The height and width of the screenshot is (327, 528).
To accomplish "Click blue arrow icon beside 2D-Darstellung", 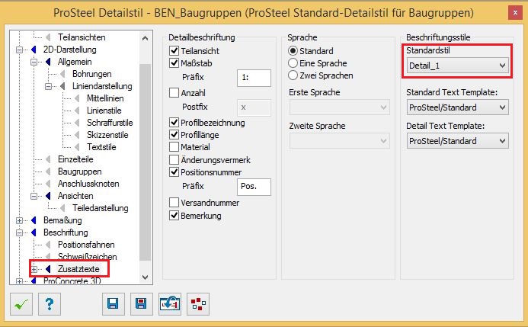I will click(x=34, y=50).
